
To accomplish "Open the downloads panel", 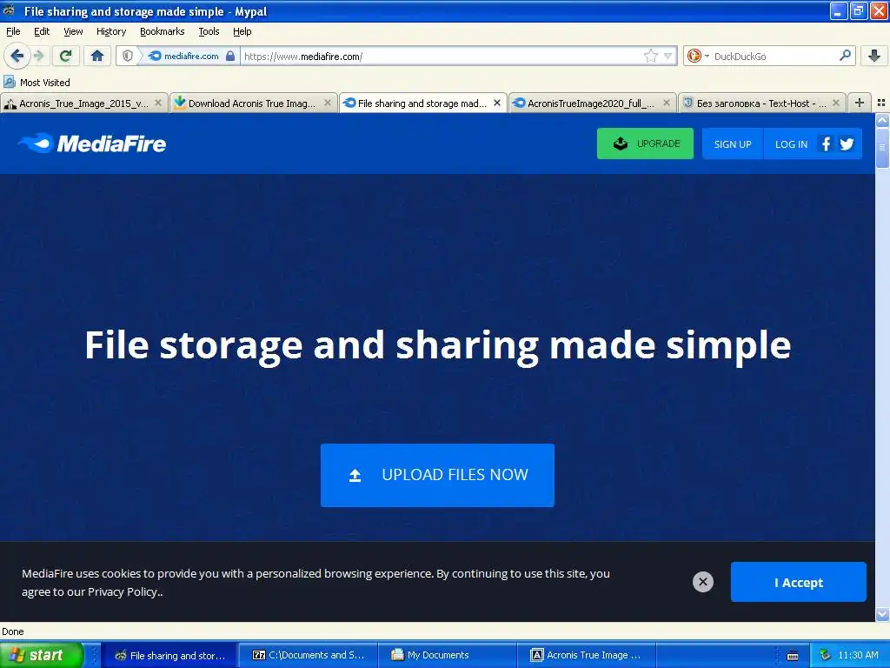I will tap(874, 56).
